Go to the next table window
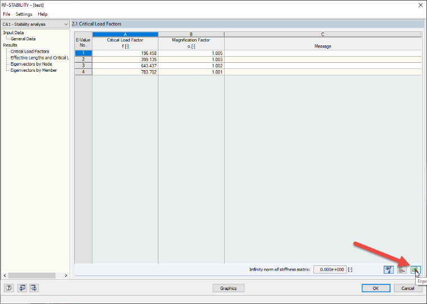The image size is (427, 304). pyautogui.click(x=34, y=288)
